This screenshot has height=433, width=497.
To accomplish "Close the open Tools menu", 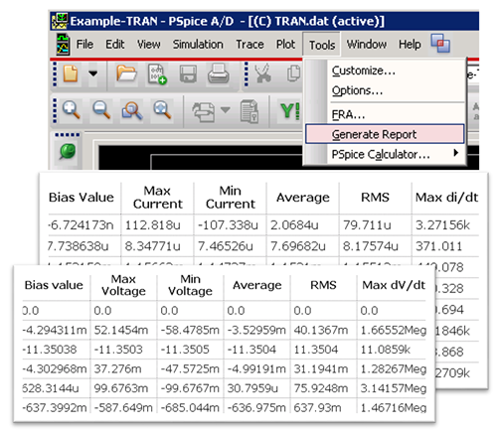I will click(x=322, y=45).
